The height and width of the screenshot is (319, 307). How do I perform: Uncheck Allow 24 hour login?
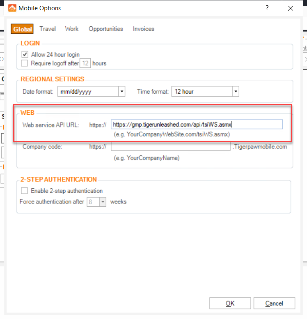[25, 55]
